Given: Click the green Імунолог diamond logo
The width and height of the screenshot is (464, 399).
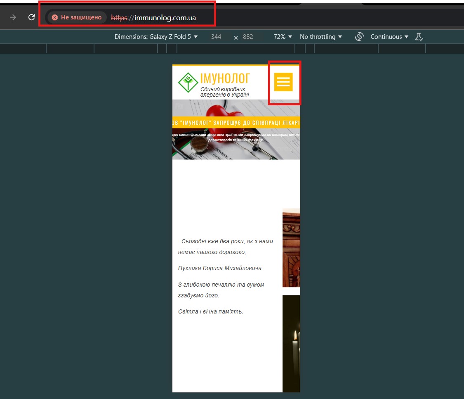Looking at the screenshot, I should click(x=188, y=83).
